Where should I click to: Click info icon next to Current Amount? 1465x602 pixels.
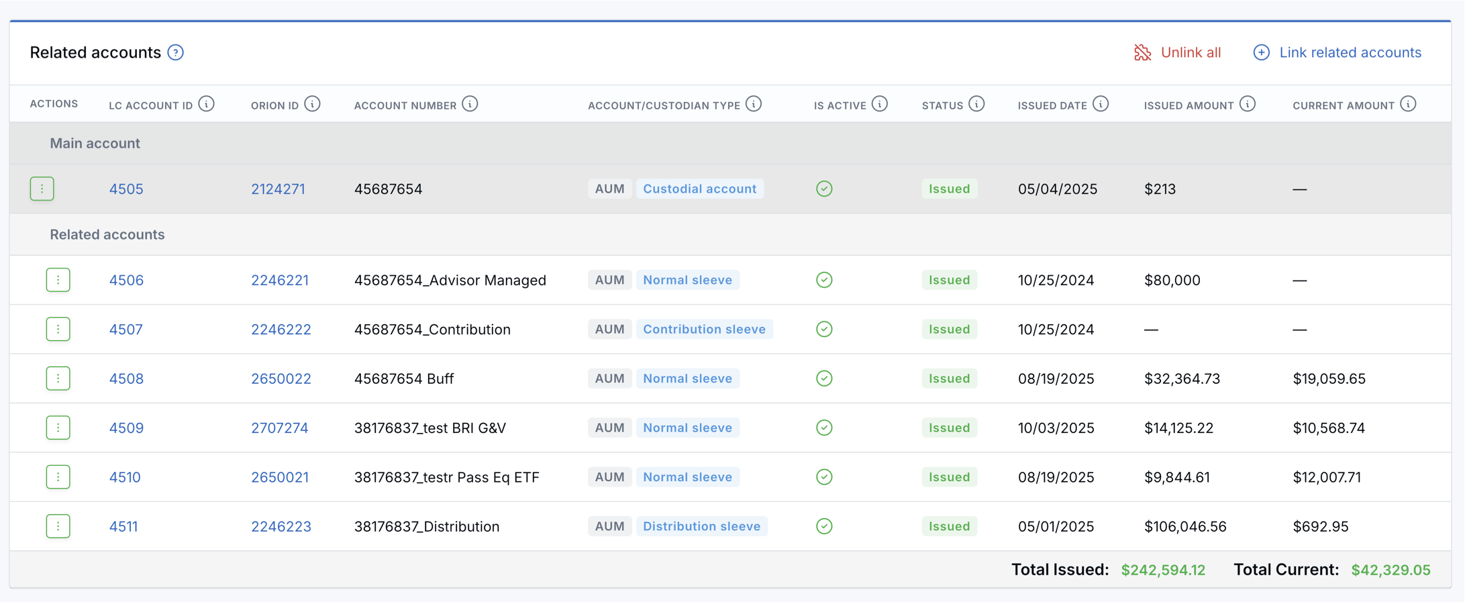pyautogui.click(x=1409, y=104)
